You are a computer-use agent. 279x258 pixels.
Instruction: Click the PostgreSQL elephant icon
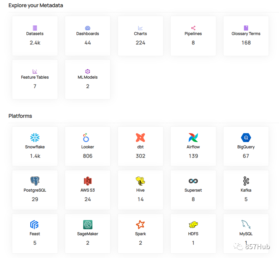(x=35, y=181)
